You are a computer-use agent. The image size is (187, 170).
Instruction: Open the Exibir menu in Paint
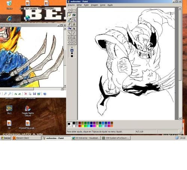(86, 5)
